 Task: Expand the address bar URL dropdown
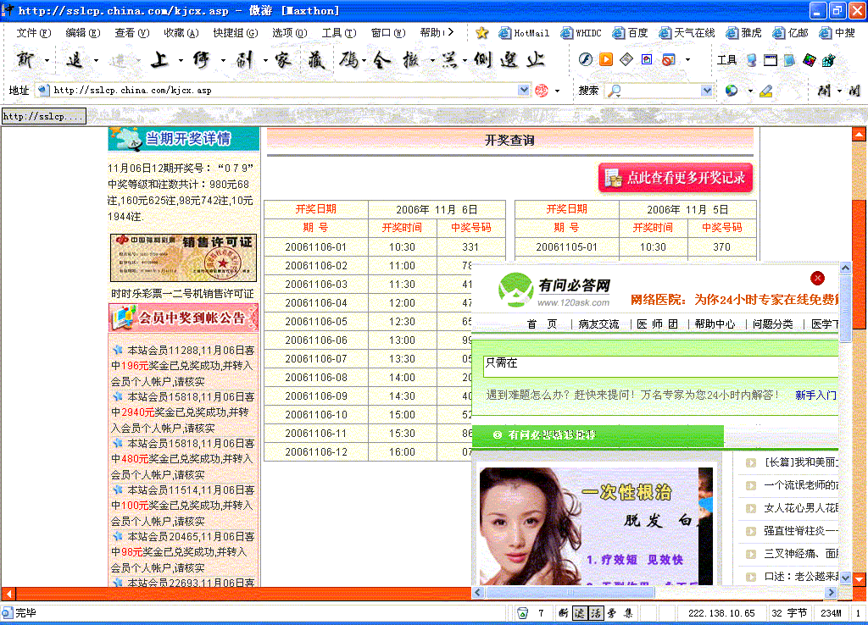[x=524, y=90]
